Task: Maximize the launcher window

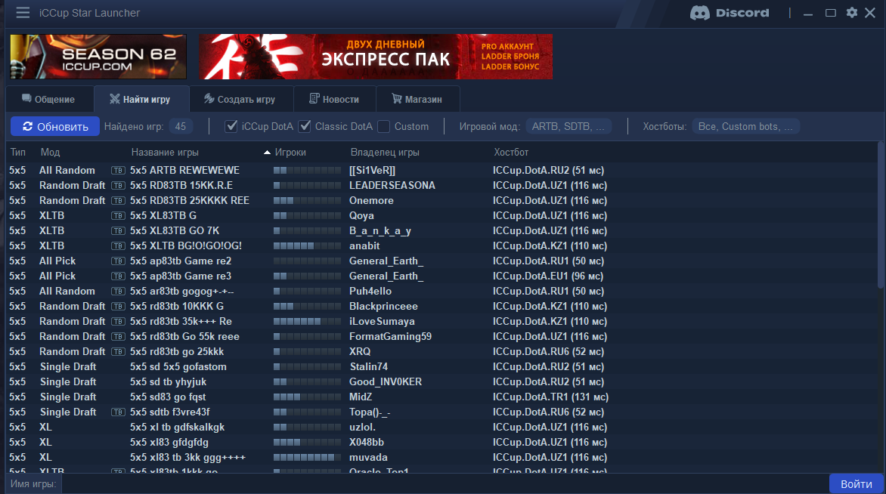Action: coord(830,12)
